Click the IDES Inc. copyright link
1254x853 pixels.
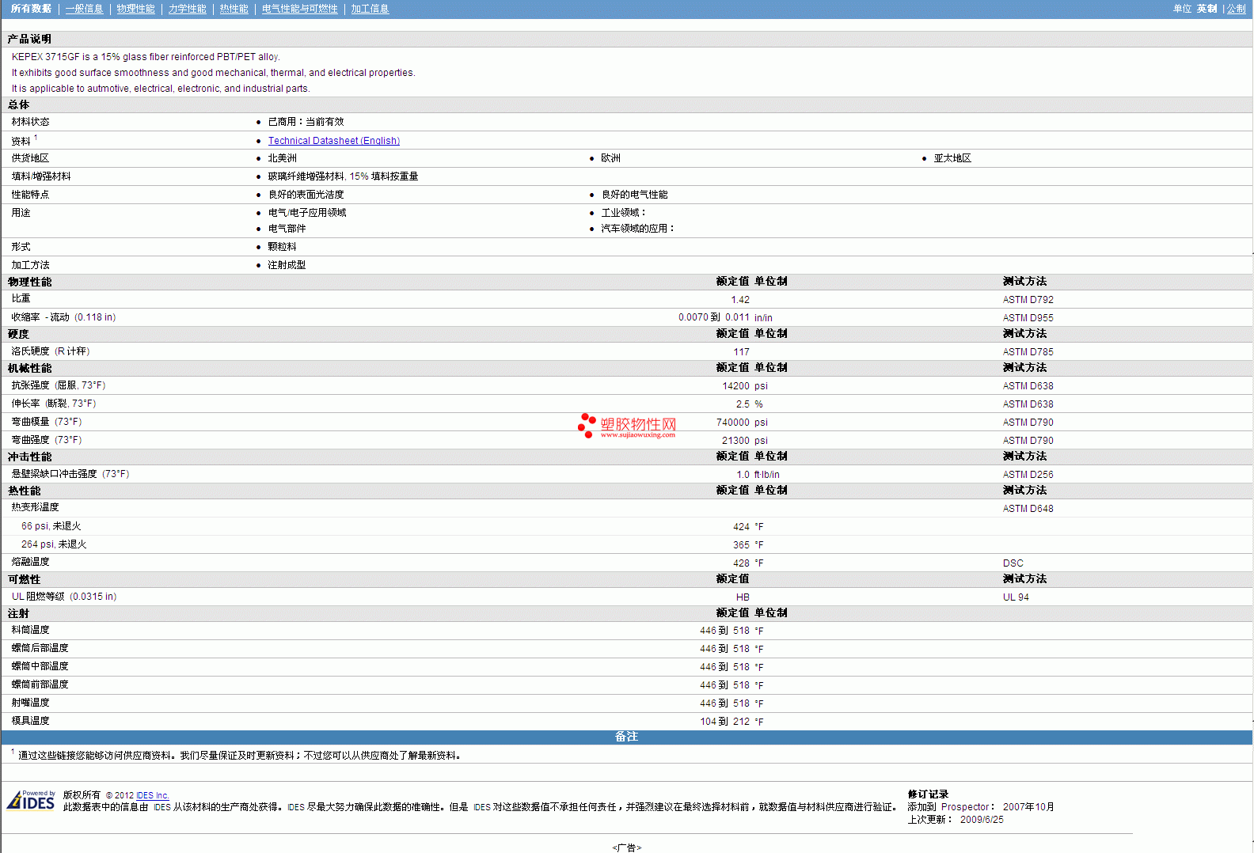[153, 795]
